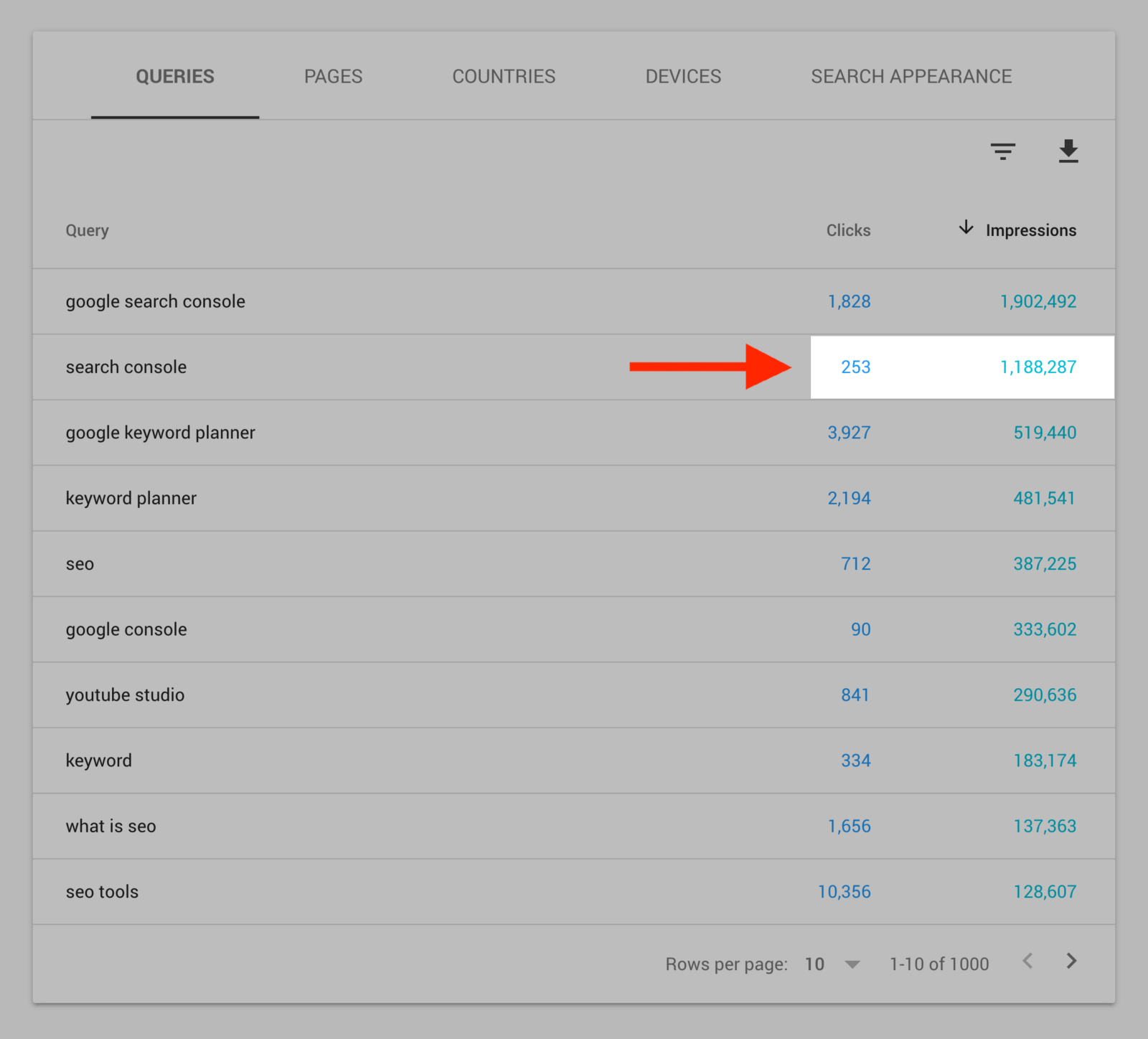Screen dimensions: 1148x1039
Task: Click the Impressions sort arrow
Action: pos(966,227)
